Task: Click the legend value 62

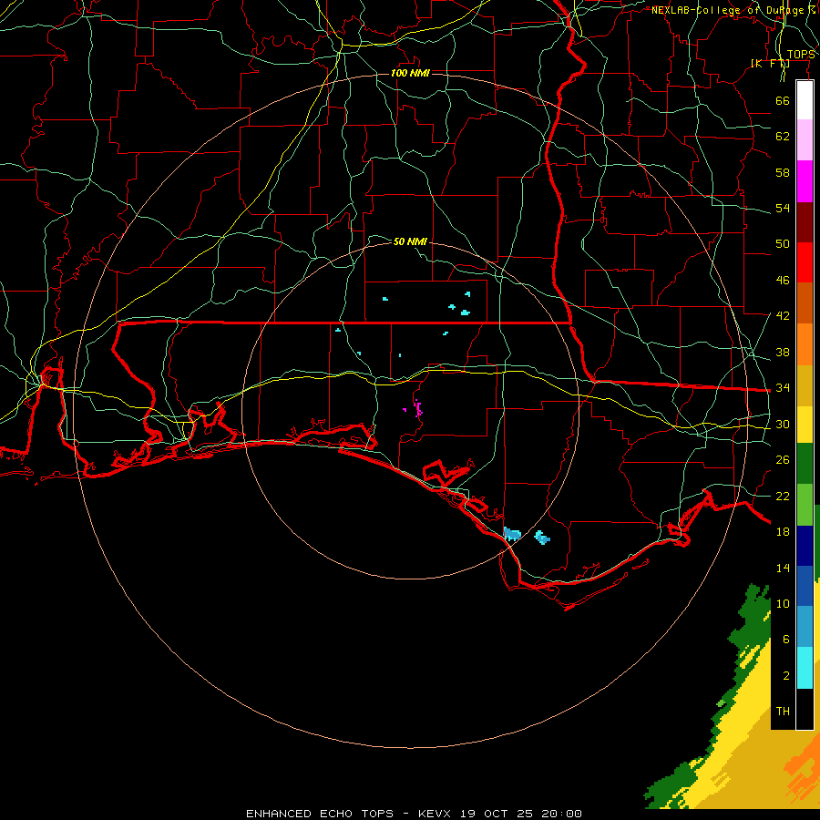Action: [x=783, y=136]
